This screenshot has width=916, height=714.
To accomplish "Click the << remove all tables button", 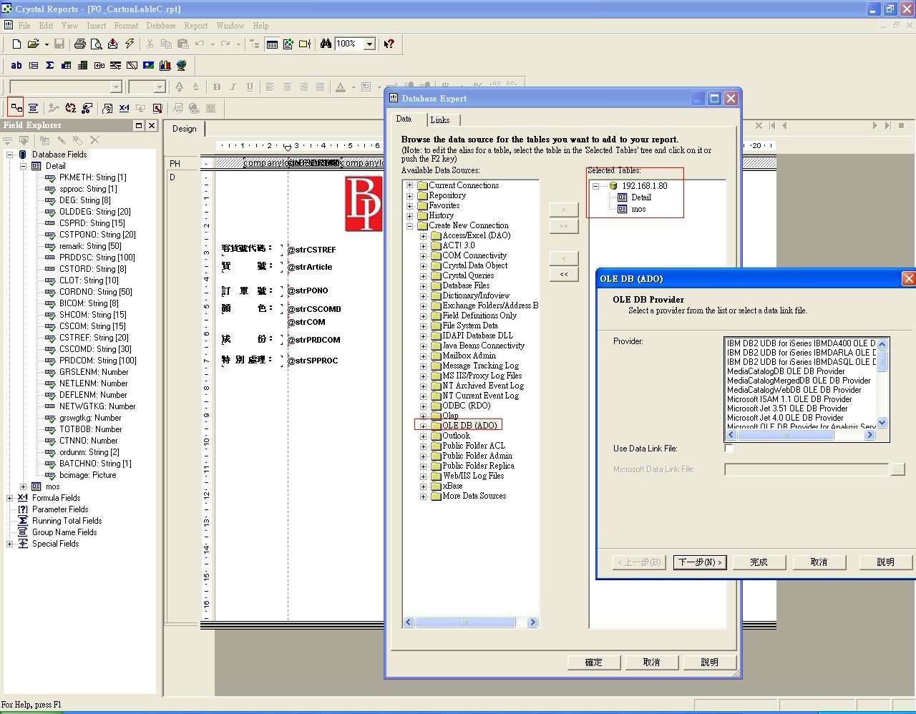I will click(x=564, y=274).
